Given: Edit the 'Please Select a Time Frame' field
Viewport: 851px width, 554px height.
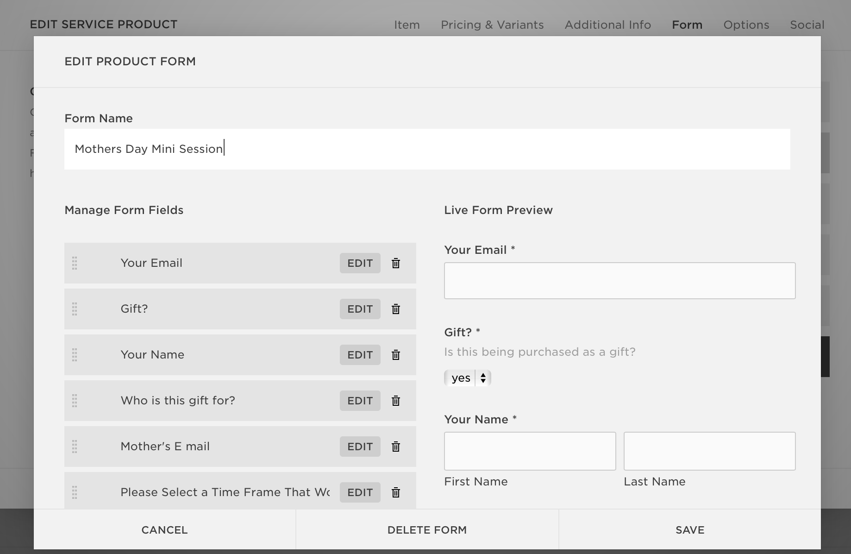Looking at the screenshot, I should 360,492.
